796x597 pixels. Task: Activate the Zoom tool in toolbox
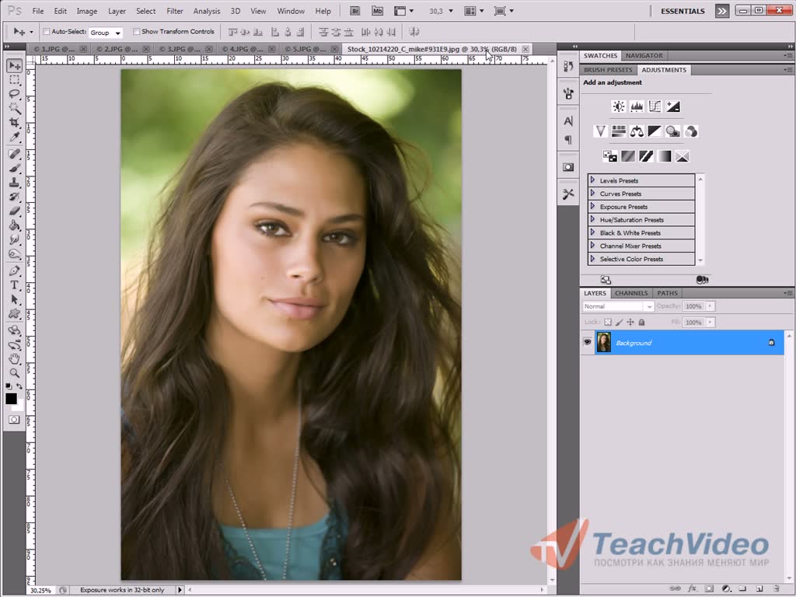click(14, 373)
